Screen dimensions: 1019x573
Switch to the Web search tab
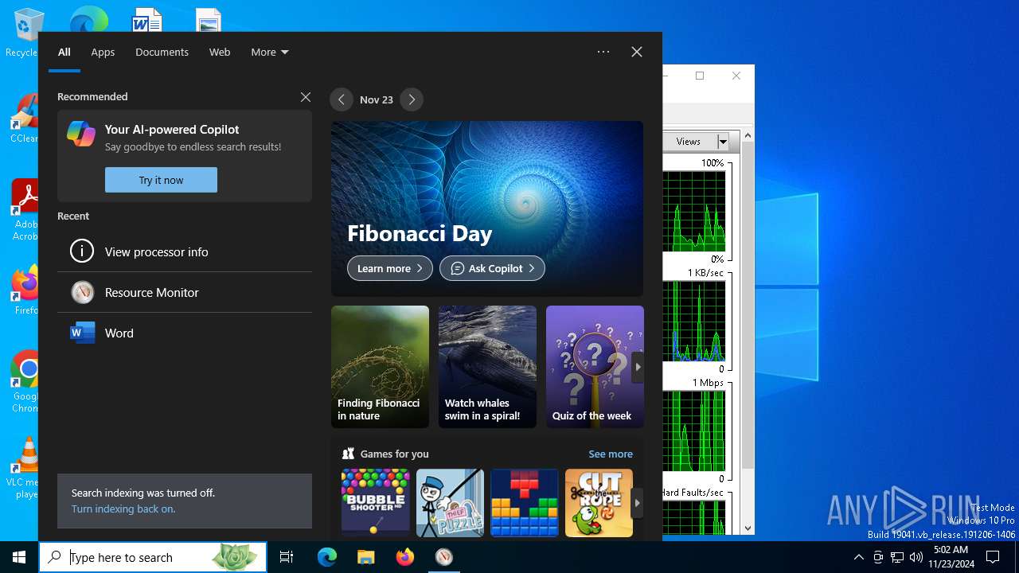pos(220,52)
